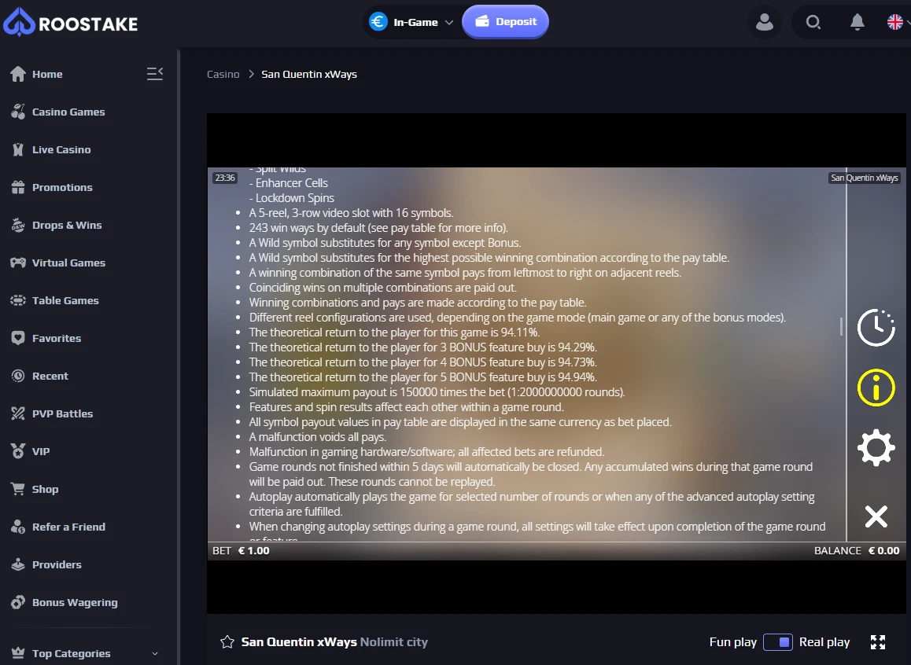The height and width of the screenshot is (665, 911).
Task: Click the San Quentin xWays game label
Action: click(x=865, y=178)
